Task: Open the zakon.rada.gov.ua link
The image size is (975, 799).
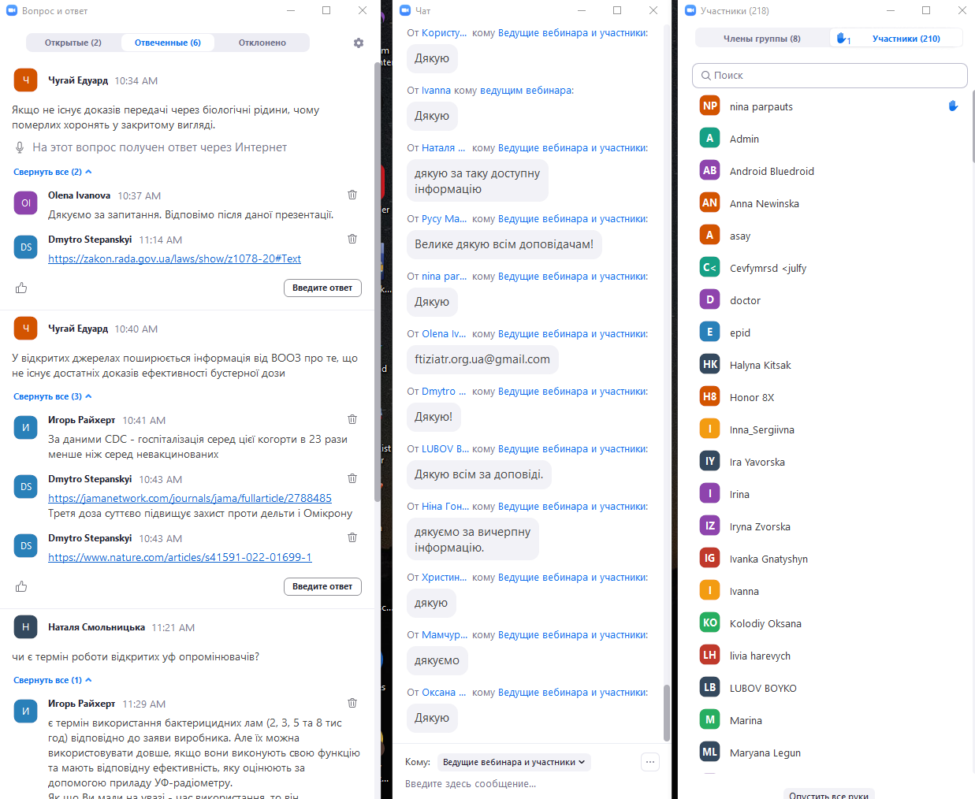Action: 174,258
